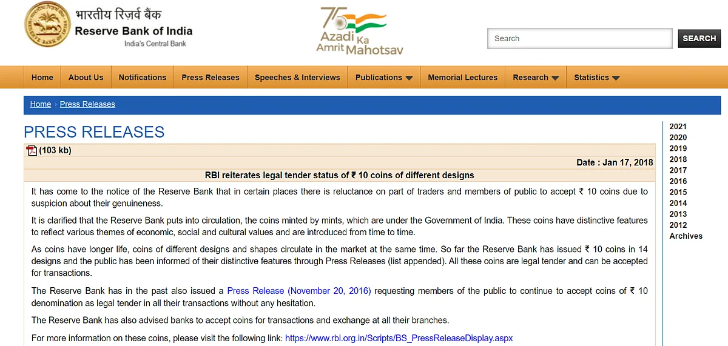Click the Reserve Bank of India emblem logo

click(x=47, y=25)
